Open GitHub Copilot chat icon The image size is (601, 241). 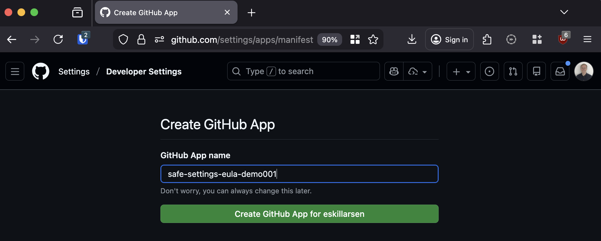394,71
